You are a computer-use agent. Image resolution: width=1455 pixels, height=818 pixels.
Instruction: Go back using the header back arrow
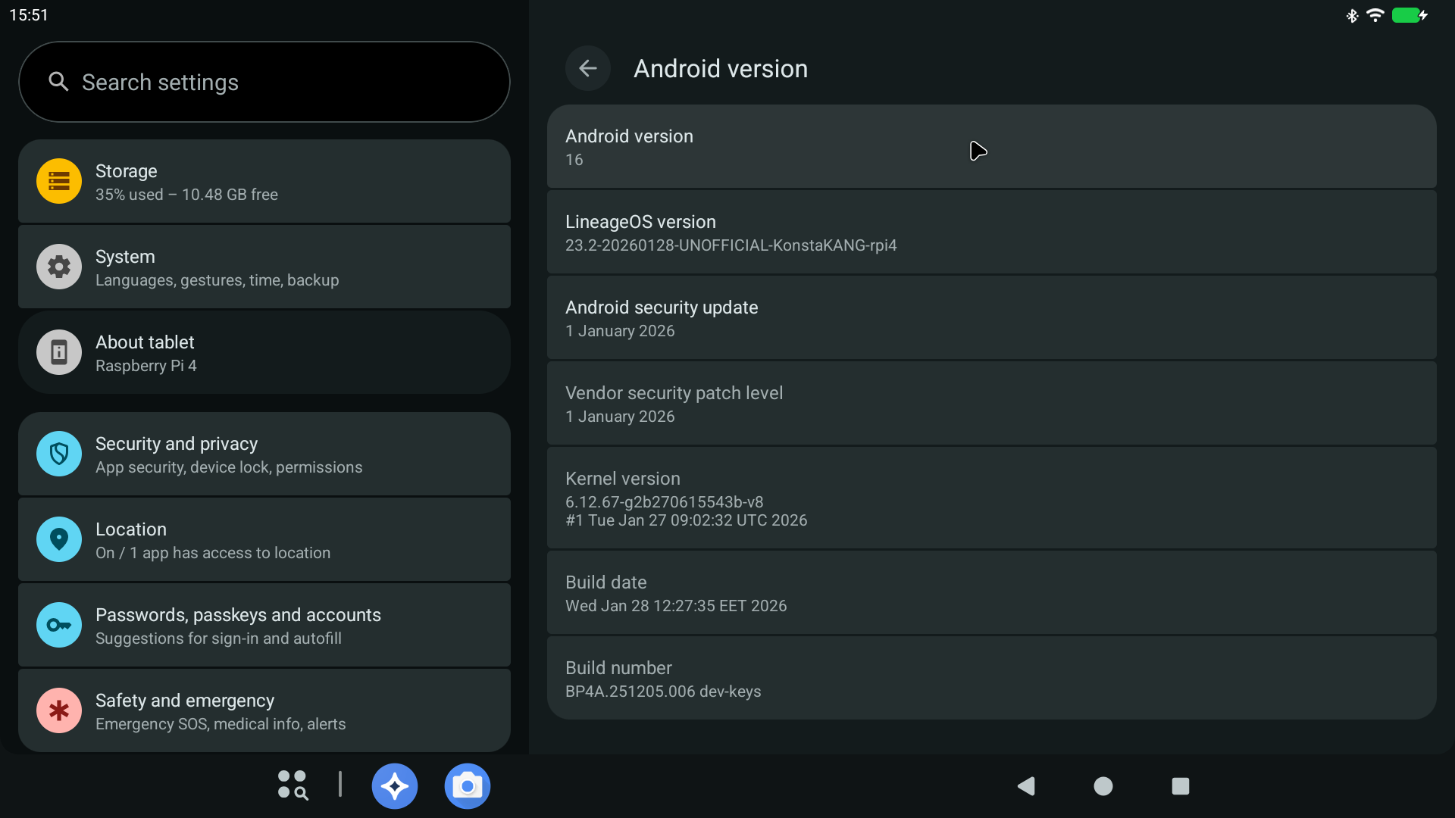coord(588,68)
